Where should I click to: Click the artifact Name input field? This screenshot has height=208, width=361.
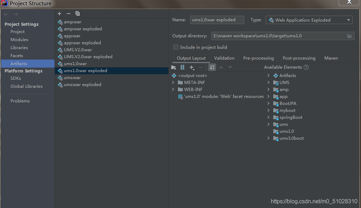click(x=217, y=20)
